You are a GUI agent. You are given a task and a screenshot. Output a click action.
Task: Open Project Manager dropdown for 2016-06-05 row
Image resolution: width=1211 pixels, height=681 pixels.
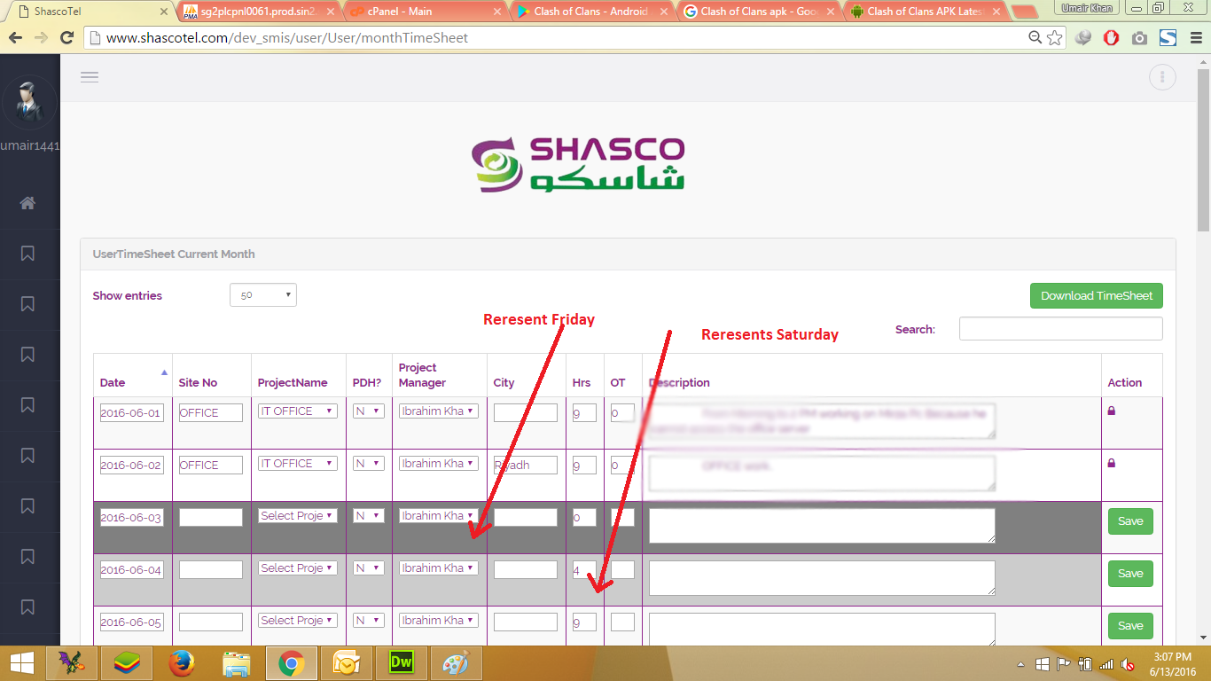439,621
